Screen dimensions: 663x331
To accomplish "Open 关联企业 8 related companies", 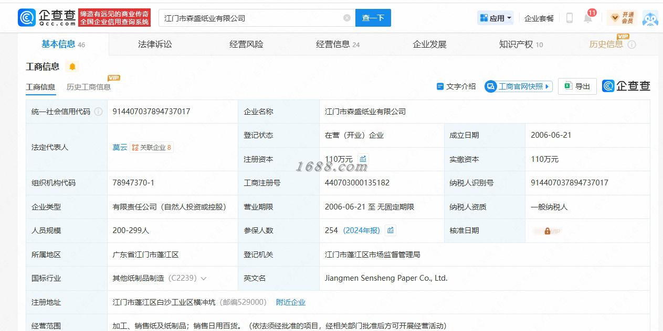I will (152, 147).
